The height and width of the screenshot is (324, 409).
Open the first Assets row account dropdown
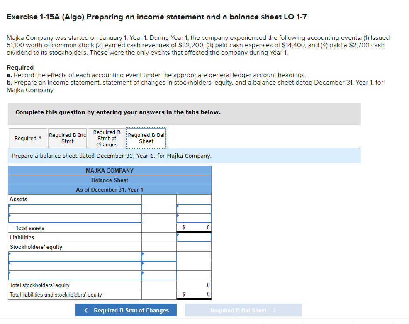click(75, 208)
